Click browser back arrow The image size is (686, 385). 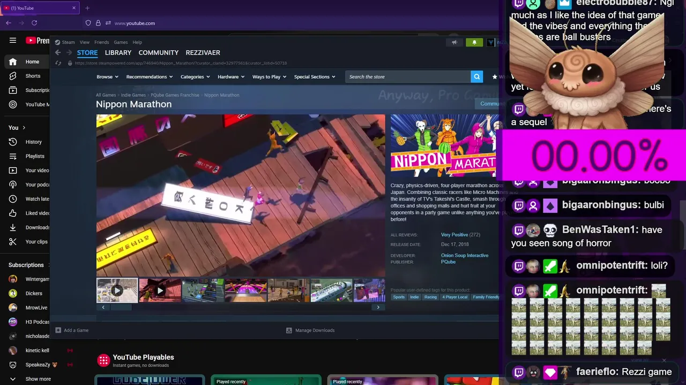(x=9, y=23)
